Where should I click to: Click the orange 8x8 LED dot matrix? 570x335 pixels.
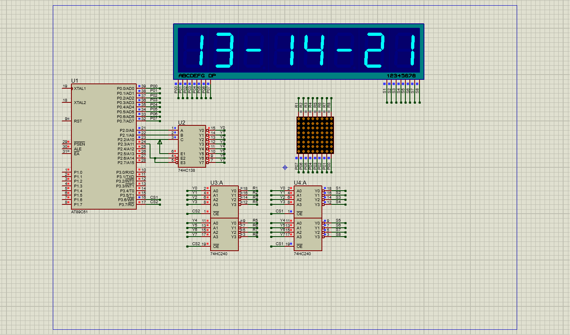point(315,135)
